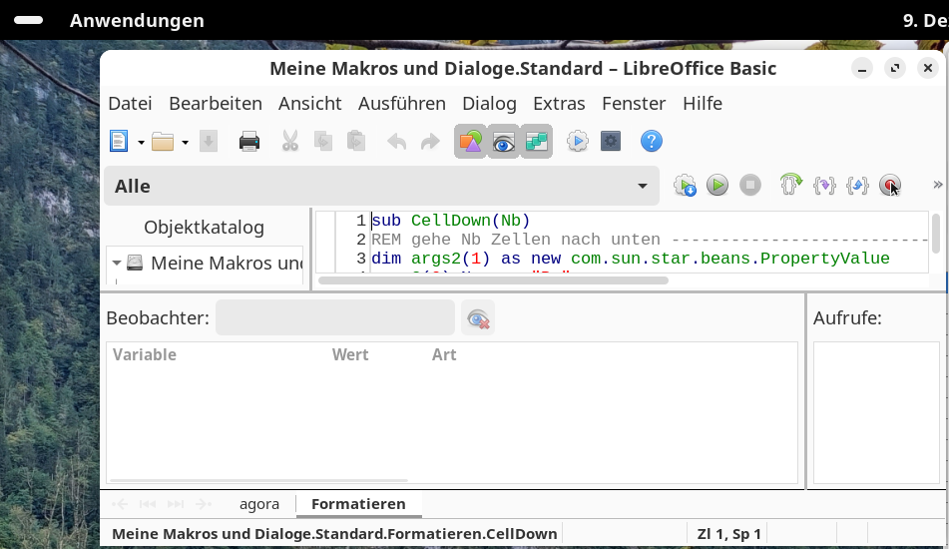Open the Ansicht menu
The image size is (949, 549).
(x=310, y=104)
